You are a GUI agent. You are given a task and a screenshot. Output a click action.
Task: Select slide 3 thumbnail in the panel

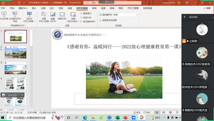[x=16, y=68]
